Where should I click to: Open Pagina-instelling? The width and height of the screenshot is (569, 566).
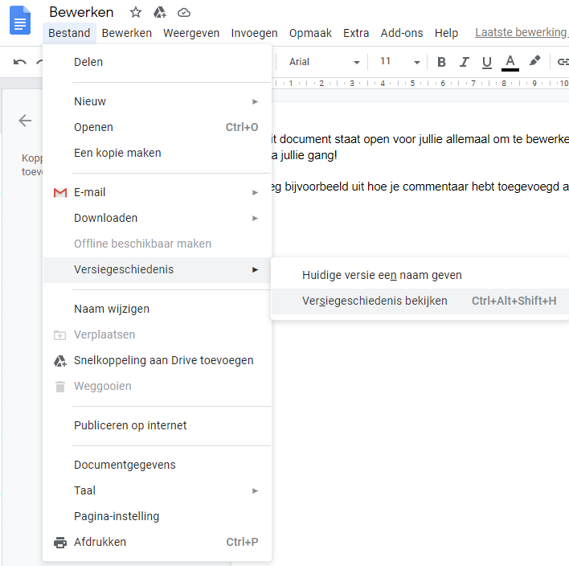click(158, 517)
